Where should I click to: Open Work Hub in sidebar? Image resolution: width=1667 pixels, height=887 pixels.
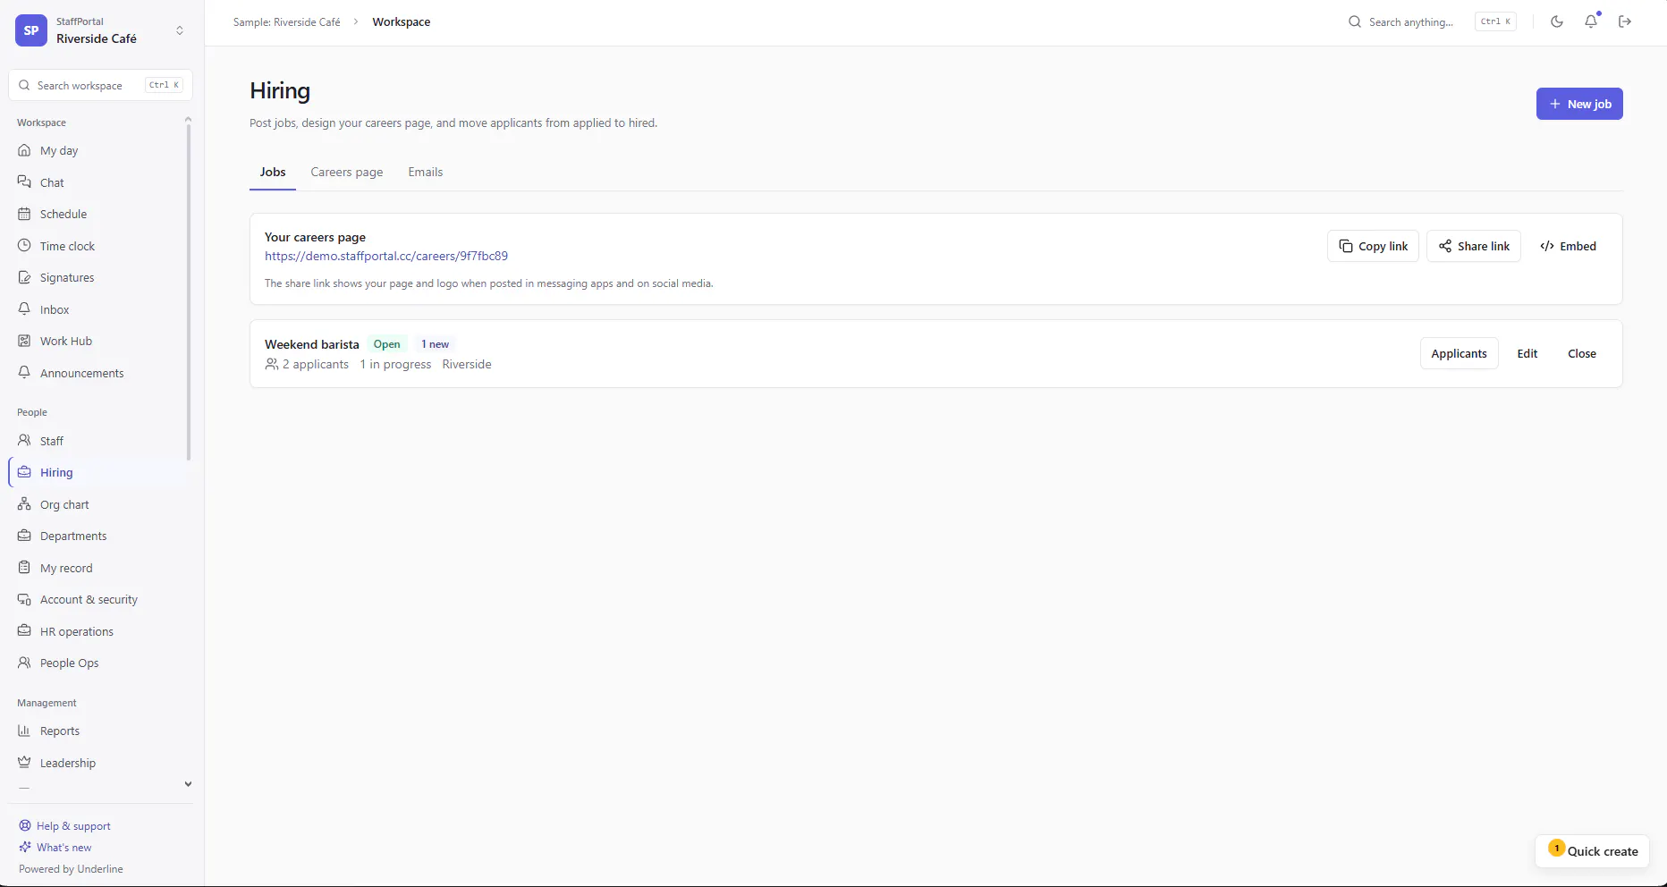coord(98,341)
